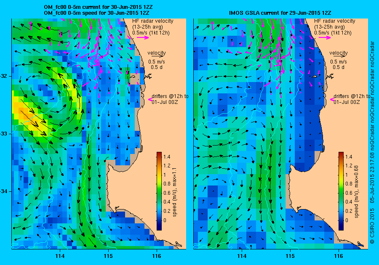Click the magenta drifter marker in OM_fc00 map legend
379x265 pixels.
click(x=150, y=99)
